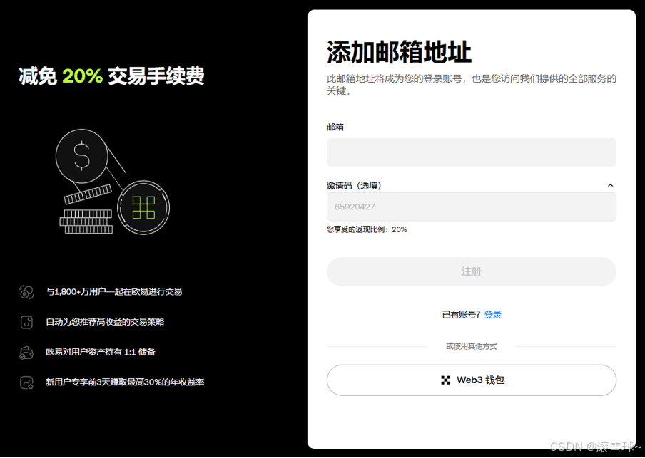Open the 登录 login link
This screenshot has width=645, height=458.
pyautogui.click(x=493, y=315)
